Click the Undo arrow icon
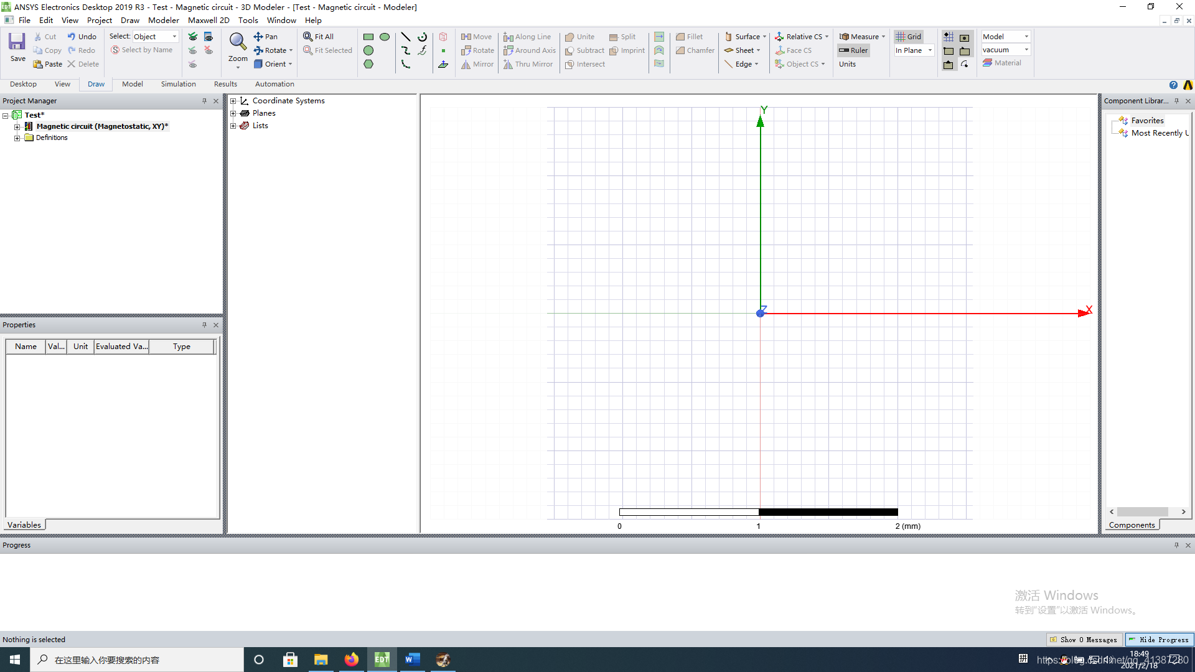This screenshot has height=672, width=1195. (x=72, y=37)
